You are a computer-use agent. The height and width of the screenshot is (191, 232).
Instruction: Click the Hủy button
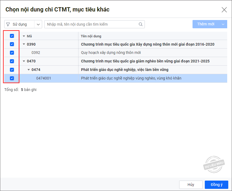191,185
